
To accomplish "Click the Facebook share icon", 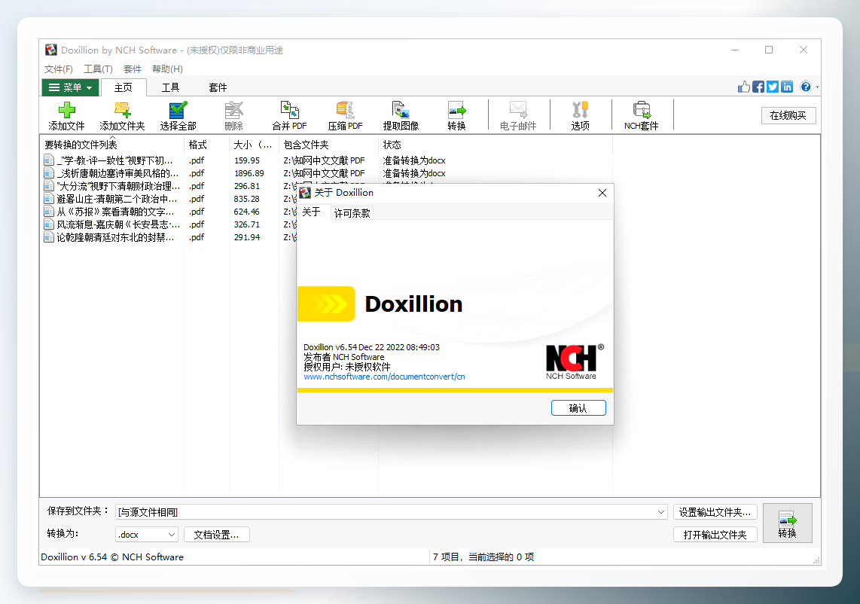I will pyautogui.click(x=758, y=87).
